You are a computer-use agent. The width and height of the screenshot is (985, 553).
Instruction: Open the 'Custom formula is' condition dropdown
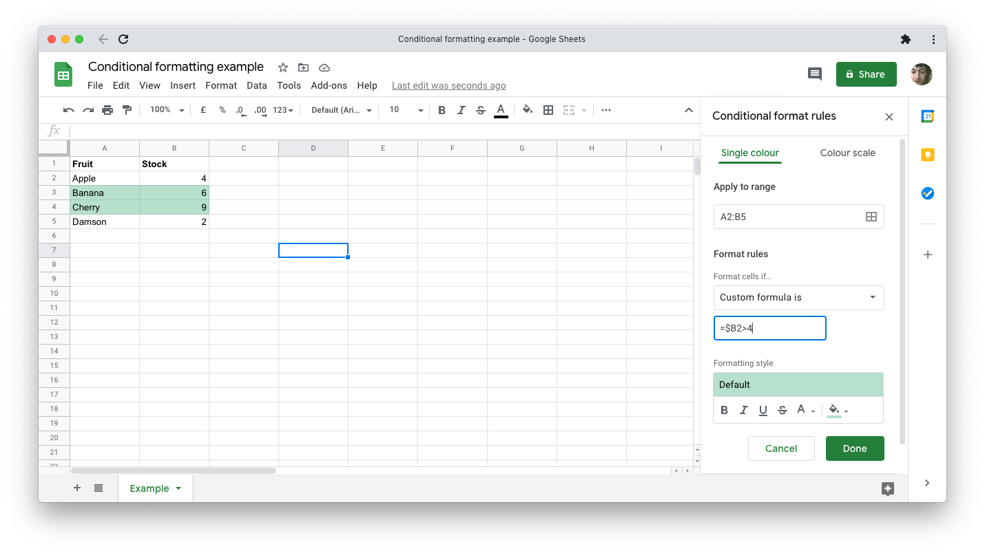[x=798, y=298]
